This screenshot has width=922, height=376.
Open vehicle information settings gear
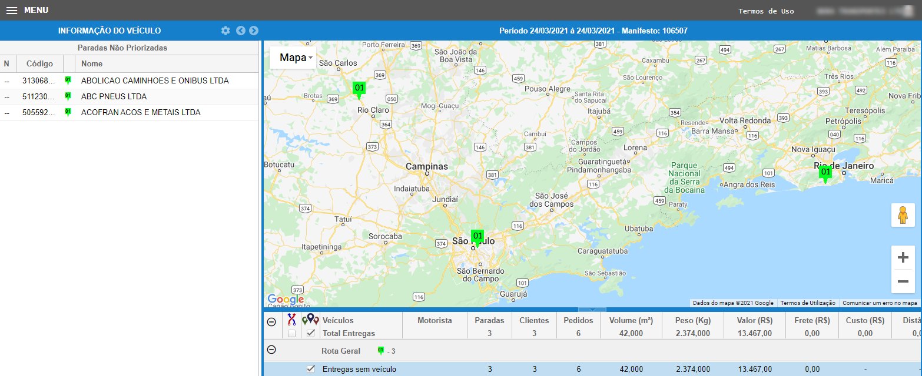[x=225, y=31]
